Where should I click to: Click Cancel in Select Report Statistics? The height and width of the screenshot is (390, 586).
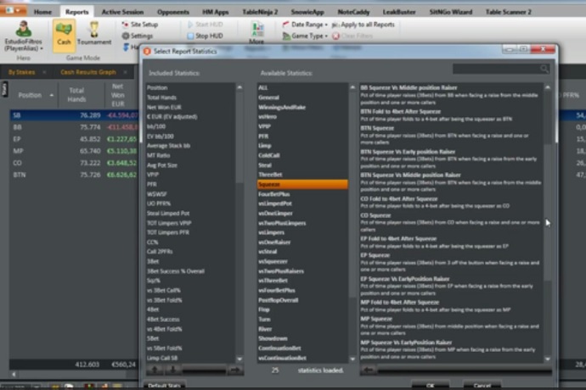pos(482,386)
